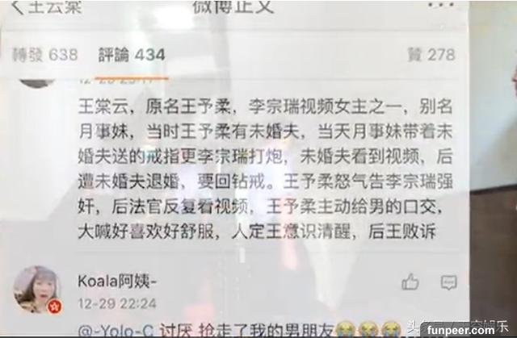
Task: Open Koala阿姨- profile avatar
Action: (x=37, y=290)
